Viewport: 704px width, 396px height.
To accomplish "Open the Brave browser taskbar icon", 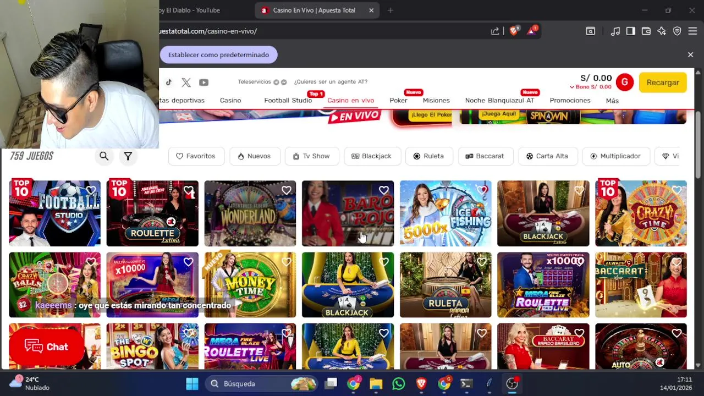I will tap(421, 384).
